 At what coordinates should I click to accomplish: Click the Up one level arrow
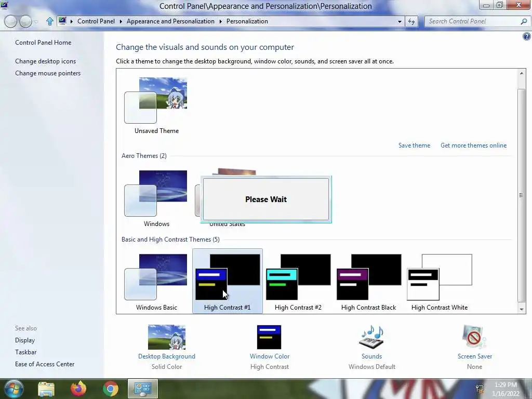[49, 21]
